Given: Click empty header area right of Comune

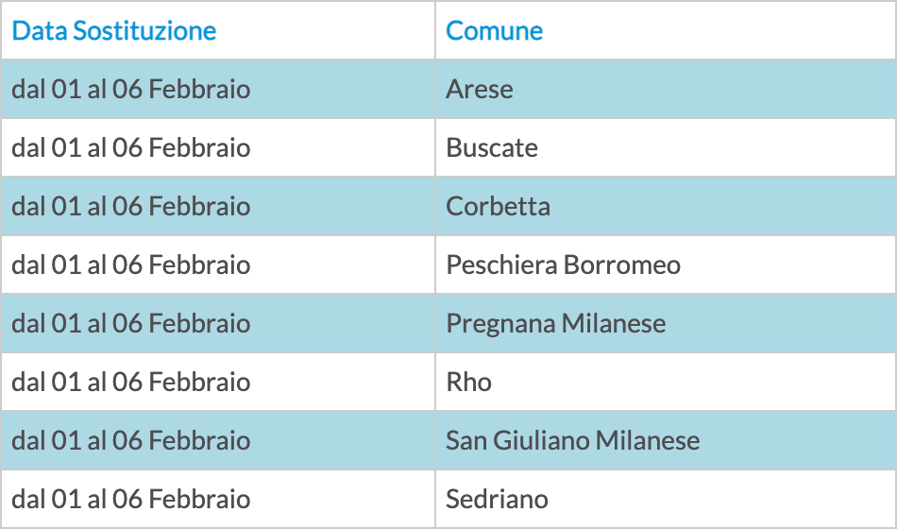Looking at the screenshot, I should point(719,31).
